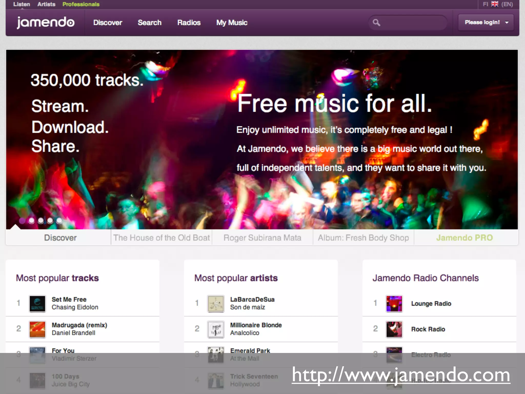This screenshot has width=525, height=394.
Task: Open the Discover menu in navbar
Action: click(x=108, y=23)
